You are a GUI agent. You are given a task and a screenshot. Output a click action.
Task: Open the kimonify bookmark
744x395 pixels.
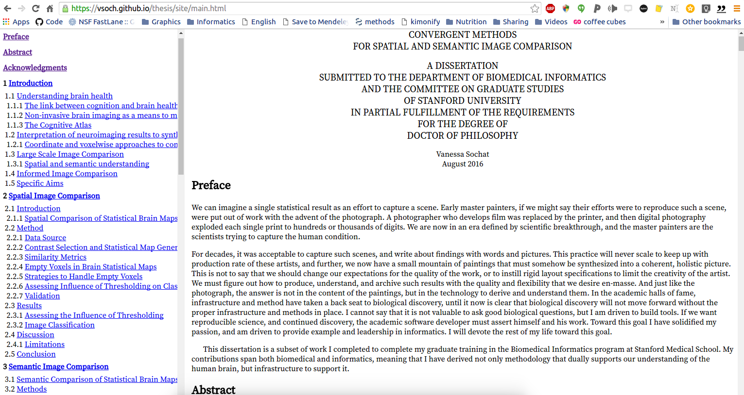[x=420, y=22]
